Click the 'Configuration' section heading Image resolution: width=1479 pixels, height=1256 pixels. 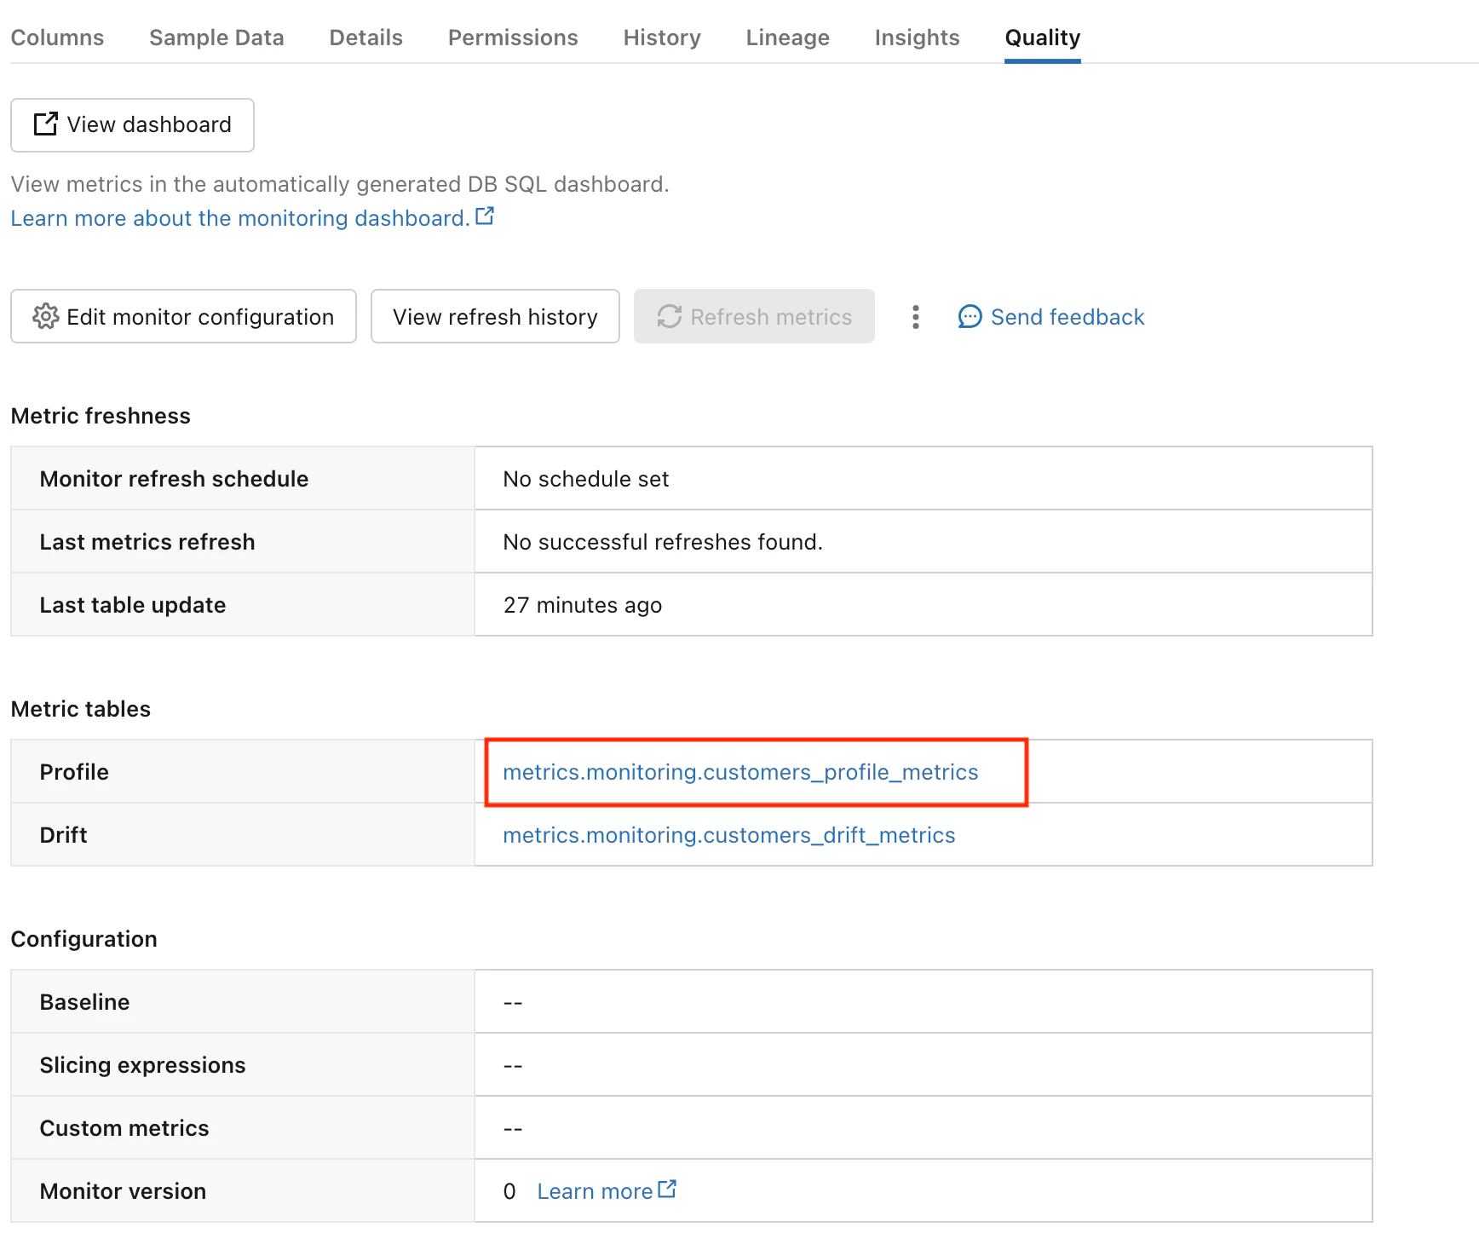[x=84, y=939]
